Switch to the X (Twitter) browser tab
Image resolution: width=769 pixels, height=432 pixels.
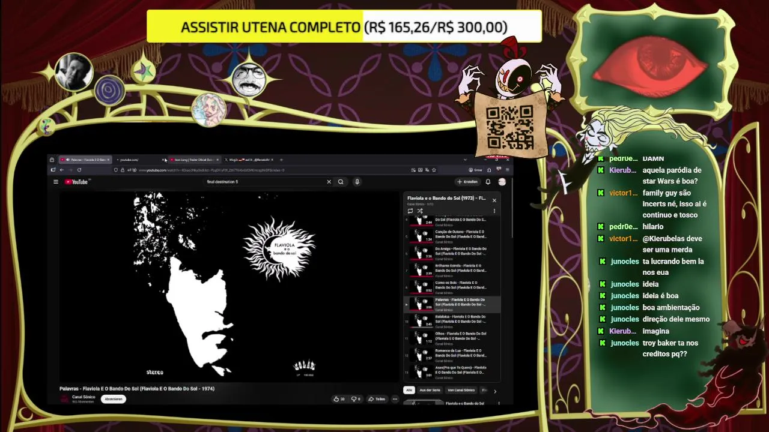250,160
